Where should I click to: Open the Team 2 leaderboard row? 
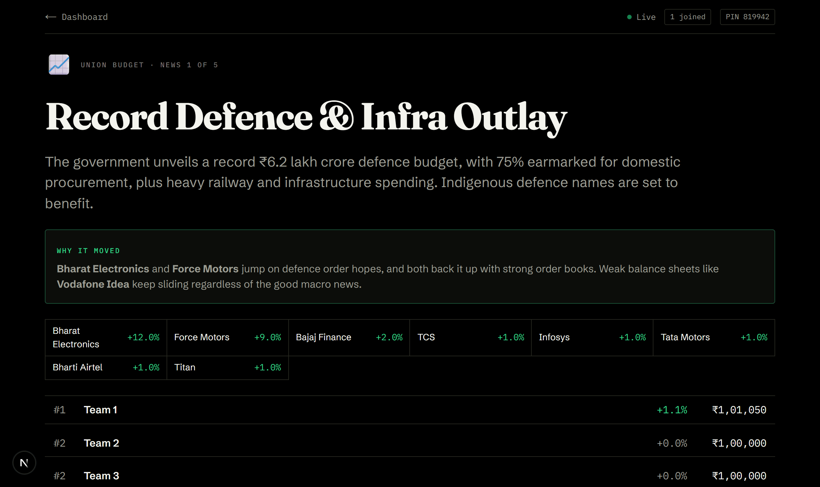pyautogui.click(x=410, y=443)
